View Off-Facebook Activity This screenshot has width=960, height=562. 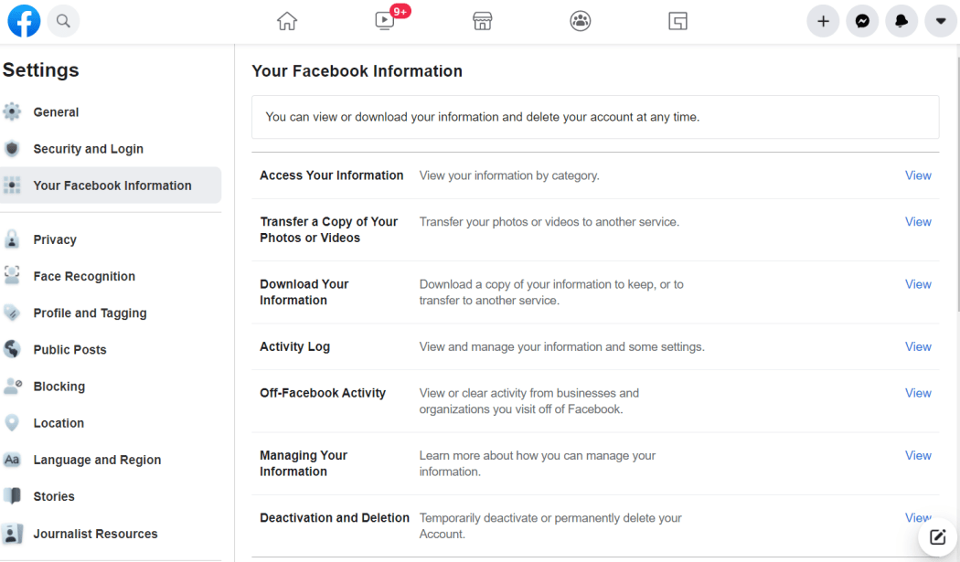point(918,393)
